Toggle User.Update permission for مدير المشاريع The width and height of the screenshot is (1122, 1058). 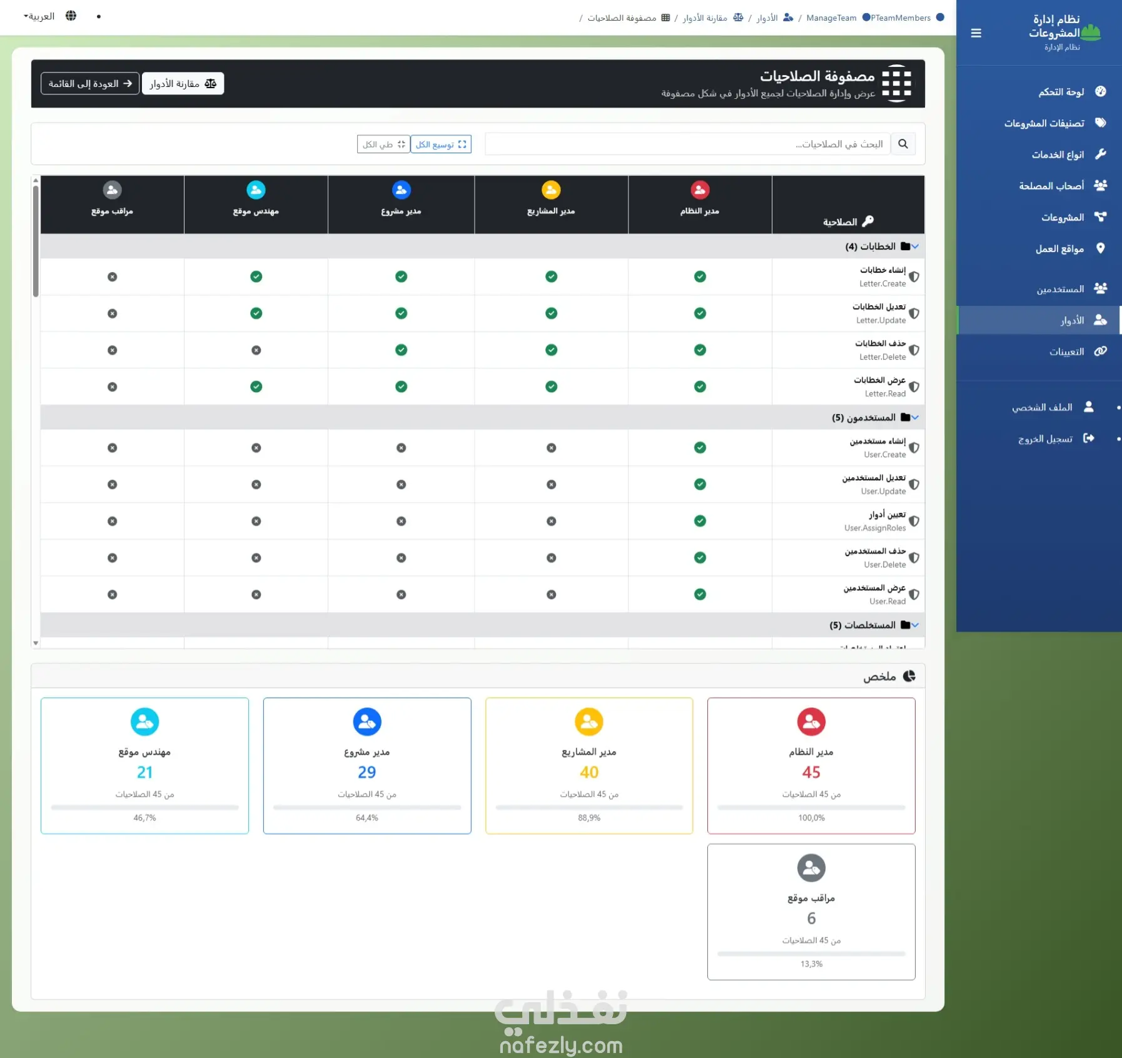pyautogui.click(x=551, y=485)
